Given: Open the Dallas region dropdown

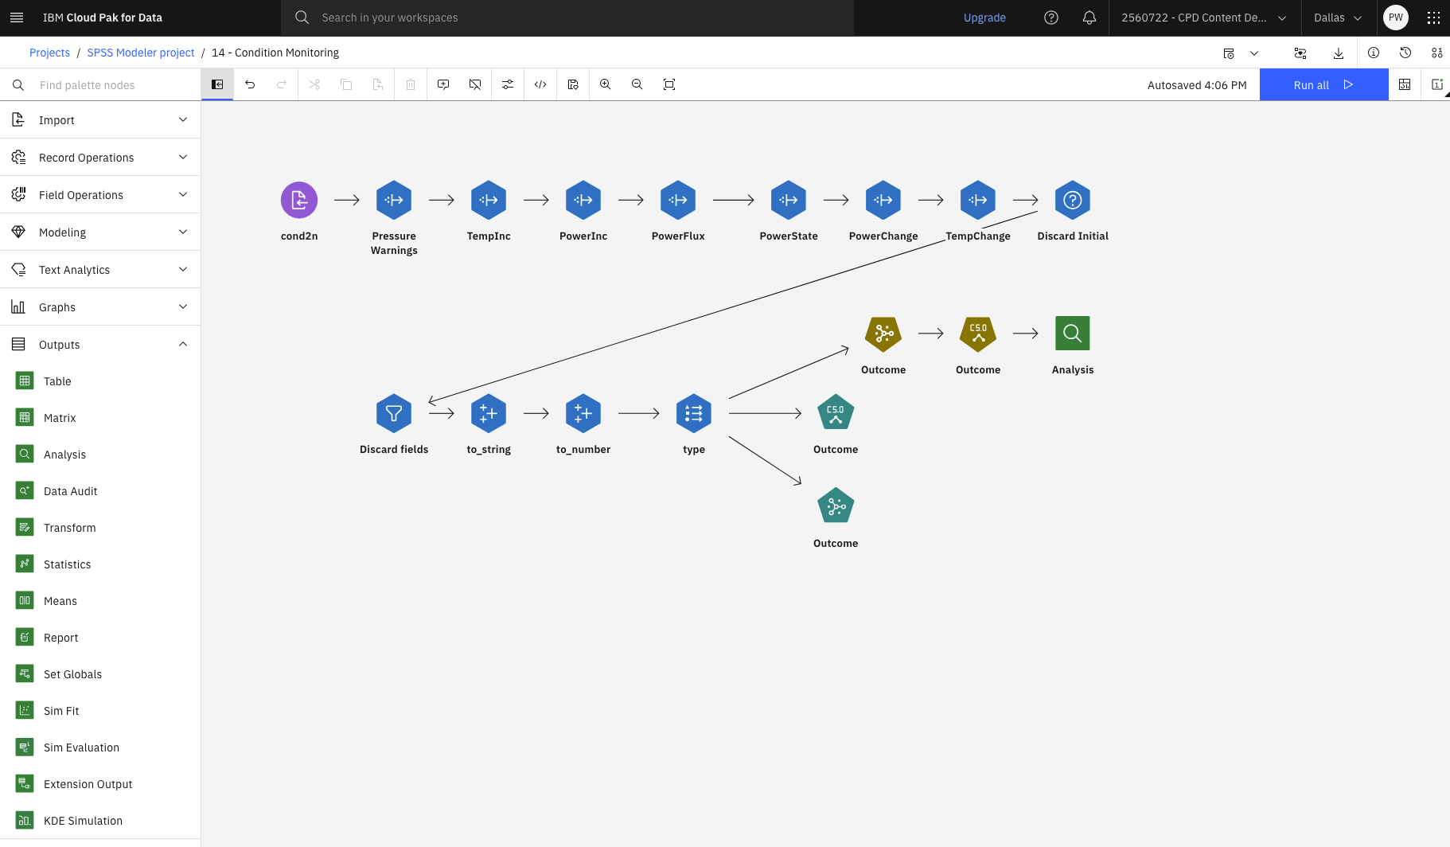Looking at the screenshot, I should pyautogui.click(x=1337, y=18).
